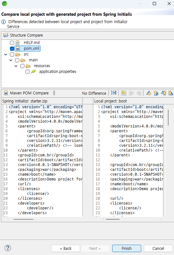174x255 pixels.
Task: Click the greyed Copy Current Change left icon
Action: coord(139,93)
